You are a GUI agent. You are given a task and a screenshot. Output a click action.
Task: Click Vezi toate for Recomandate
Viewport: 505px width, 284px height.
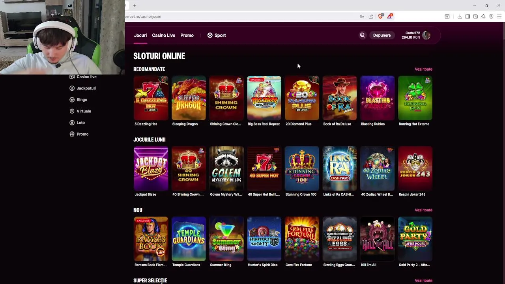tap(423, 69)
